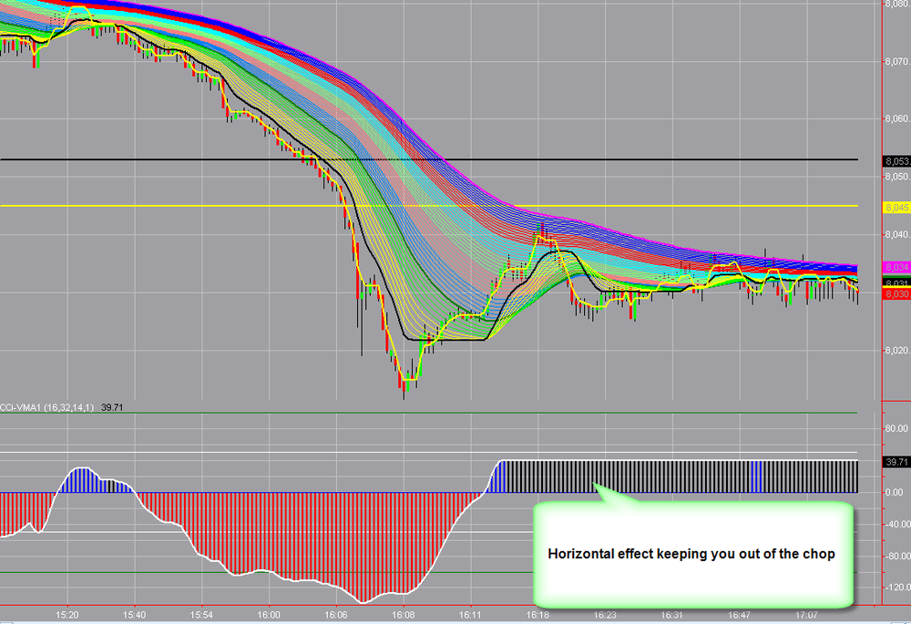Select the 16:00 time axis label
The width and height of the screenshot is (911, 624).
(x=269, y=615)
